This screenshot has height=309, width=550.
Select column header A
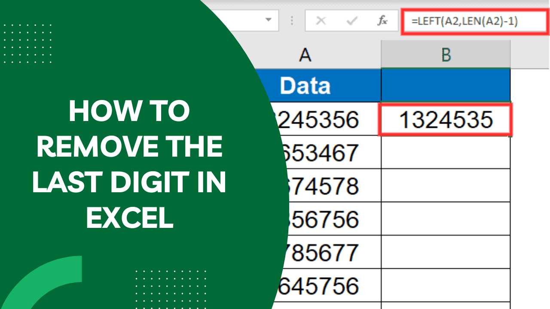(306, 55)
